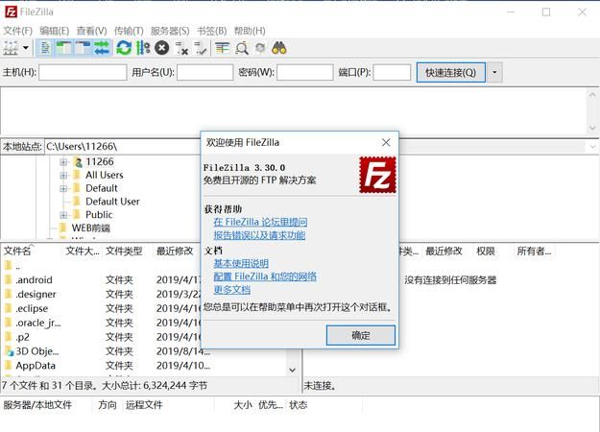Screen dimensions: 600x432
Task: Select the AppData folder row
Action: tap(108, 366)
